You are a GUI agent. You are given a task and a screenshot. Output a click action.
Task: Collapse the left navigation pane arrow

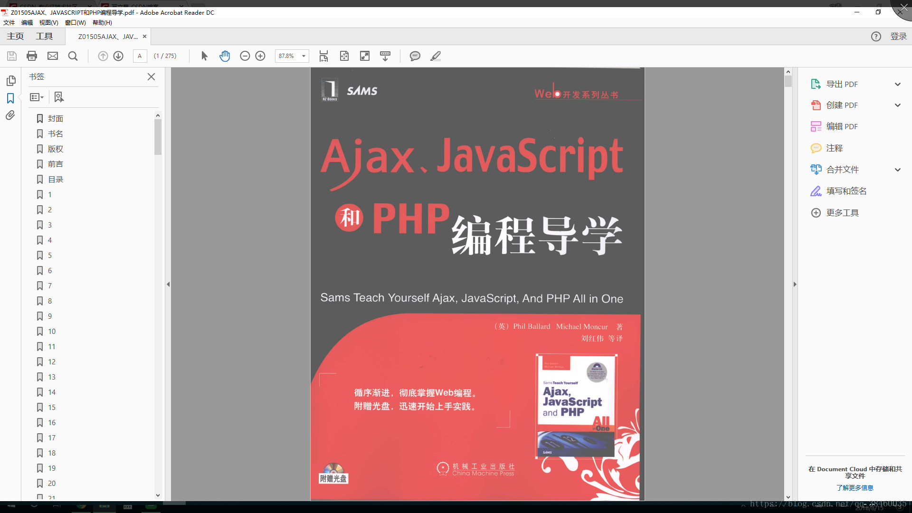(x=168, y=284)
